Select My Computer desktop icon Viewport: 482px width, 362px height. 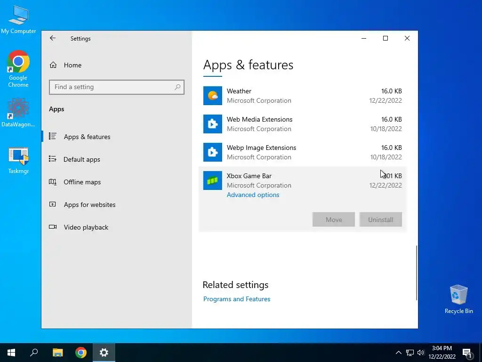pos(18,20)
